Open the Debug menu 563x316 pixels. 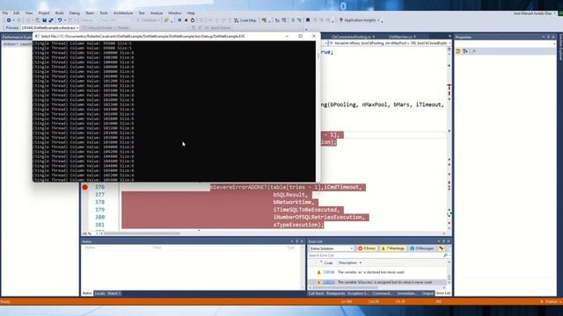(74, 13)
